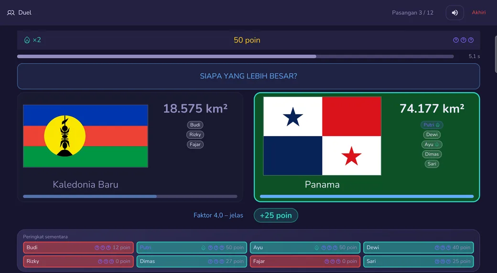Click the help tokens in Sari's ranking row
The width and height of the screenshot is (497, 273).
[443, 261]
